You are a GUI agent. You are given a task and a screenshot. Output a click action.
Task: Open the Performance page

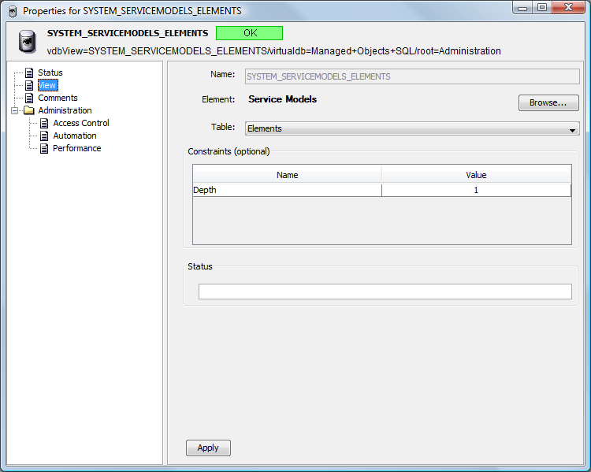(77, 149)
